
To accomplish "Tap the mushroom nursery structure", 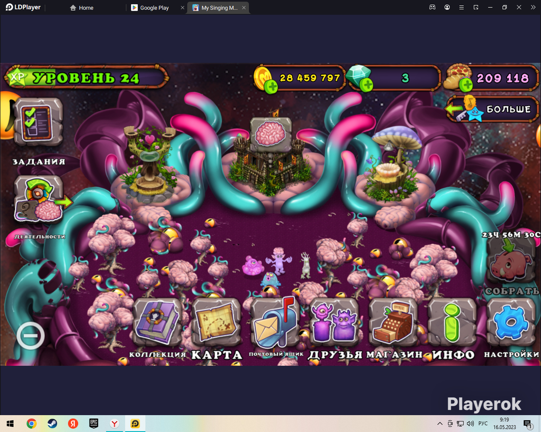I will 393,165.
